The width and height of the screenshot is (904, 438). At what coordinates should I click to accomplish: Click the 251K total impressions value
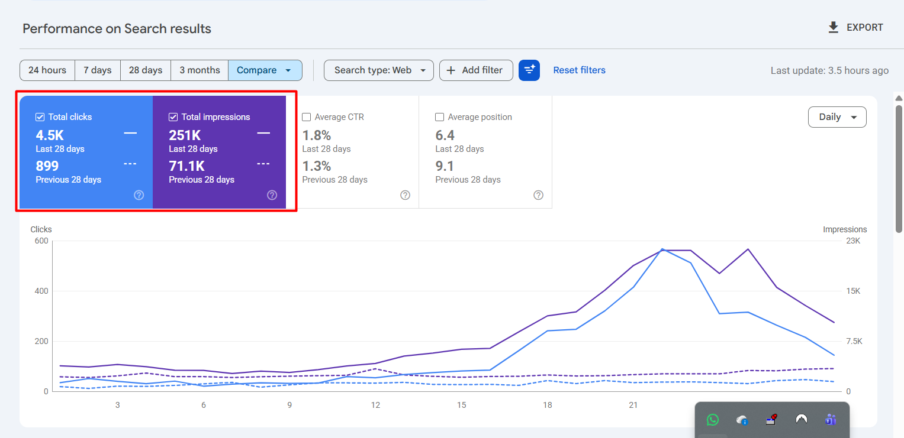coord(185,135)
